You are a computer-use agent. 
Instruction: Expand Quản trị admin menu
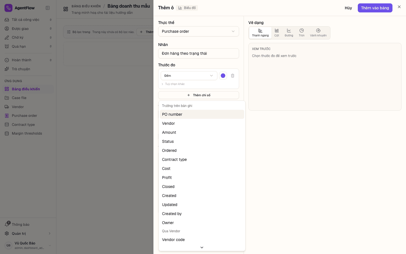click(x=28, y=233)
